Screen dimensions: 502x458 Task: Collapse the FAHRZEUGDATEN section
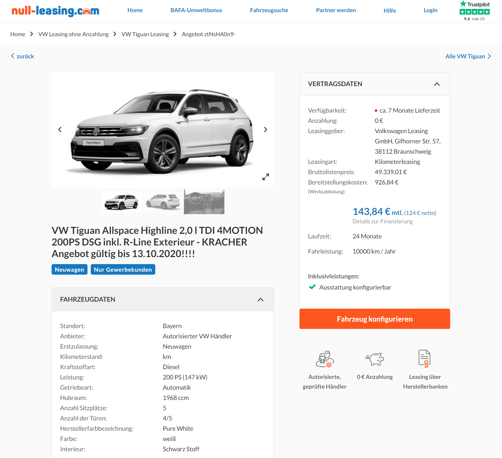tap(261, 299)
